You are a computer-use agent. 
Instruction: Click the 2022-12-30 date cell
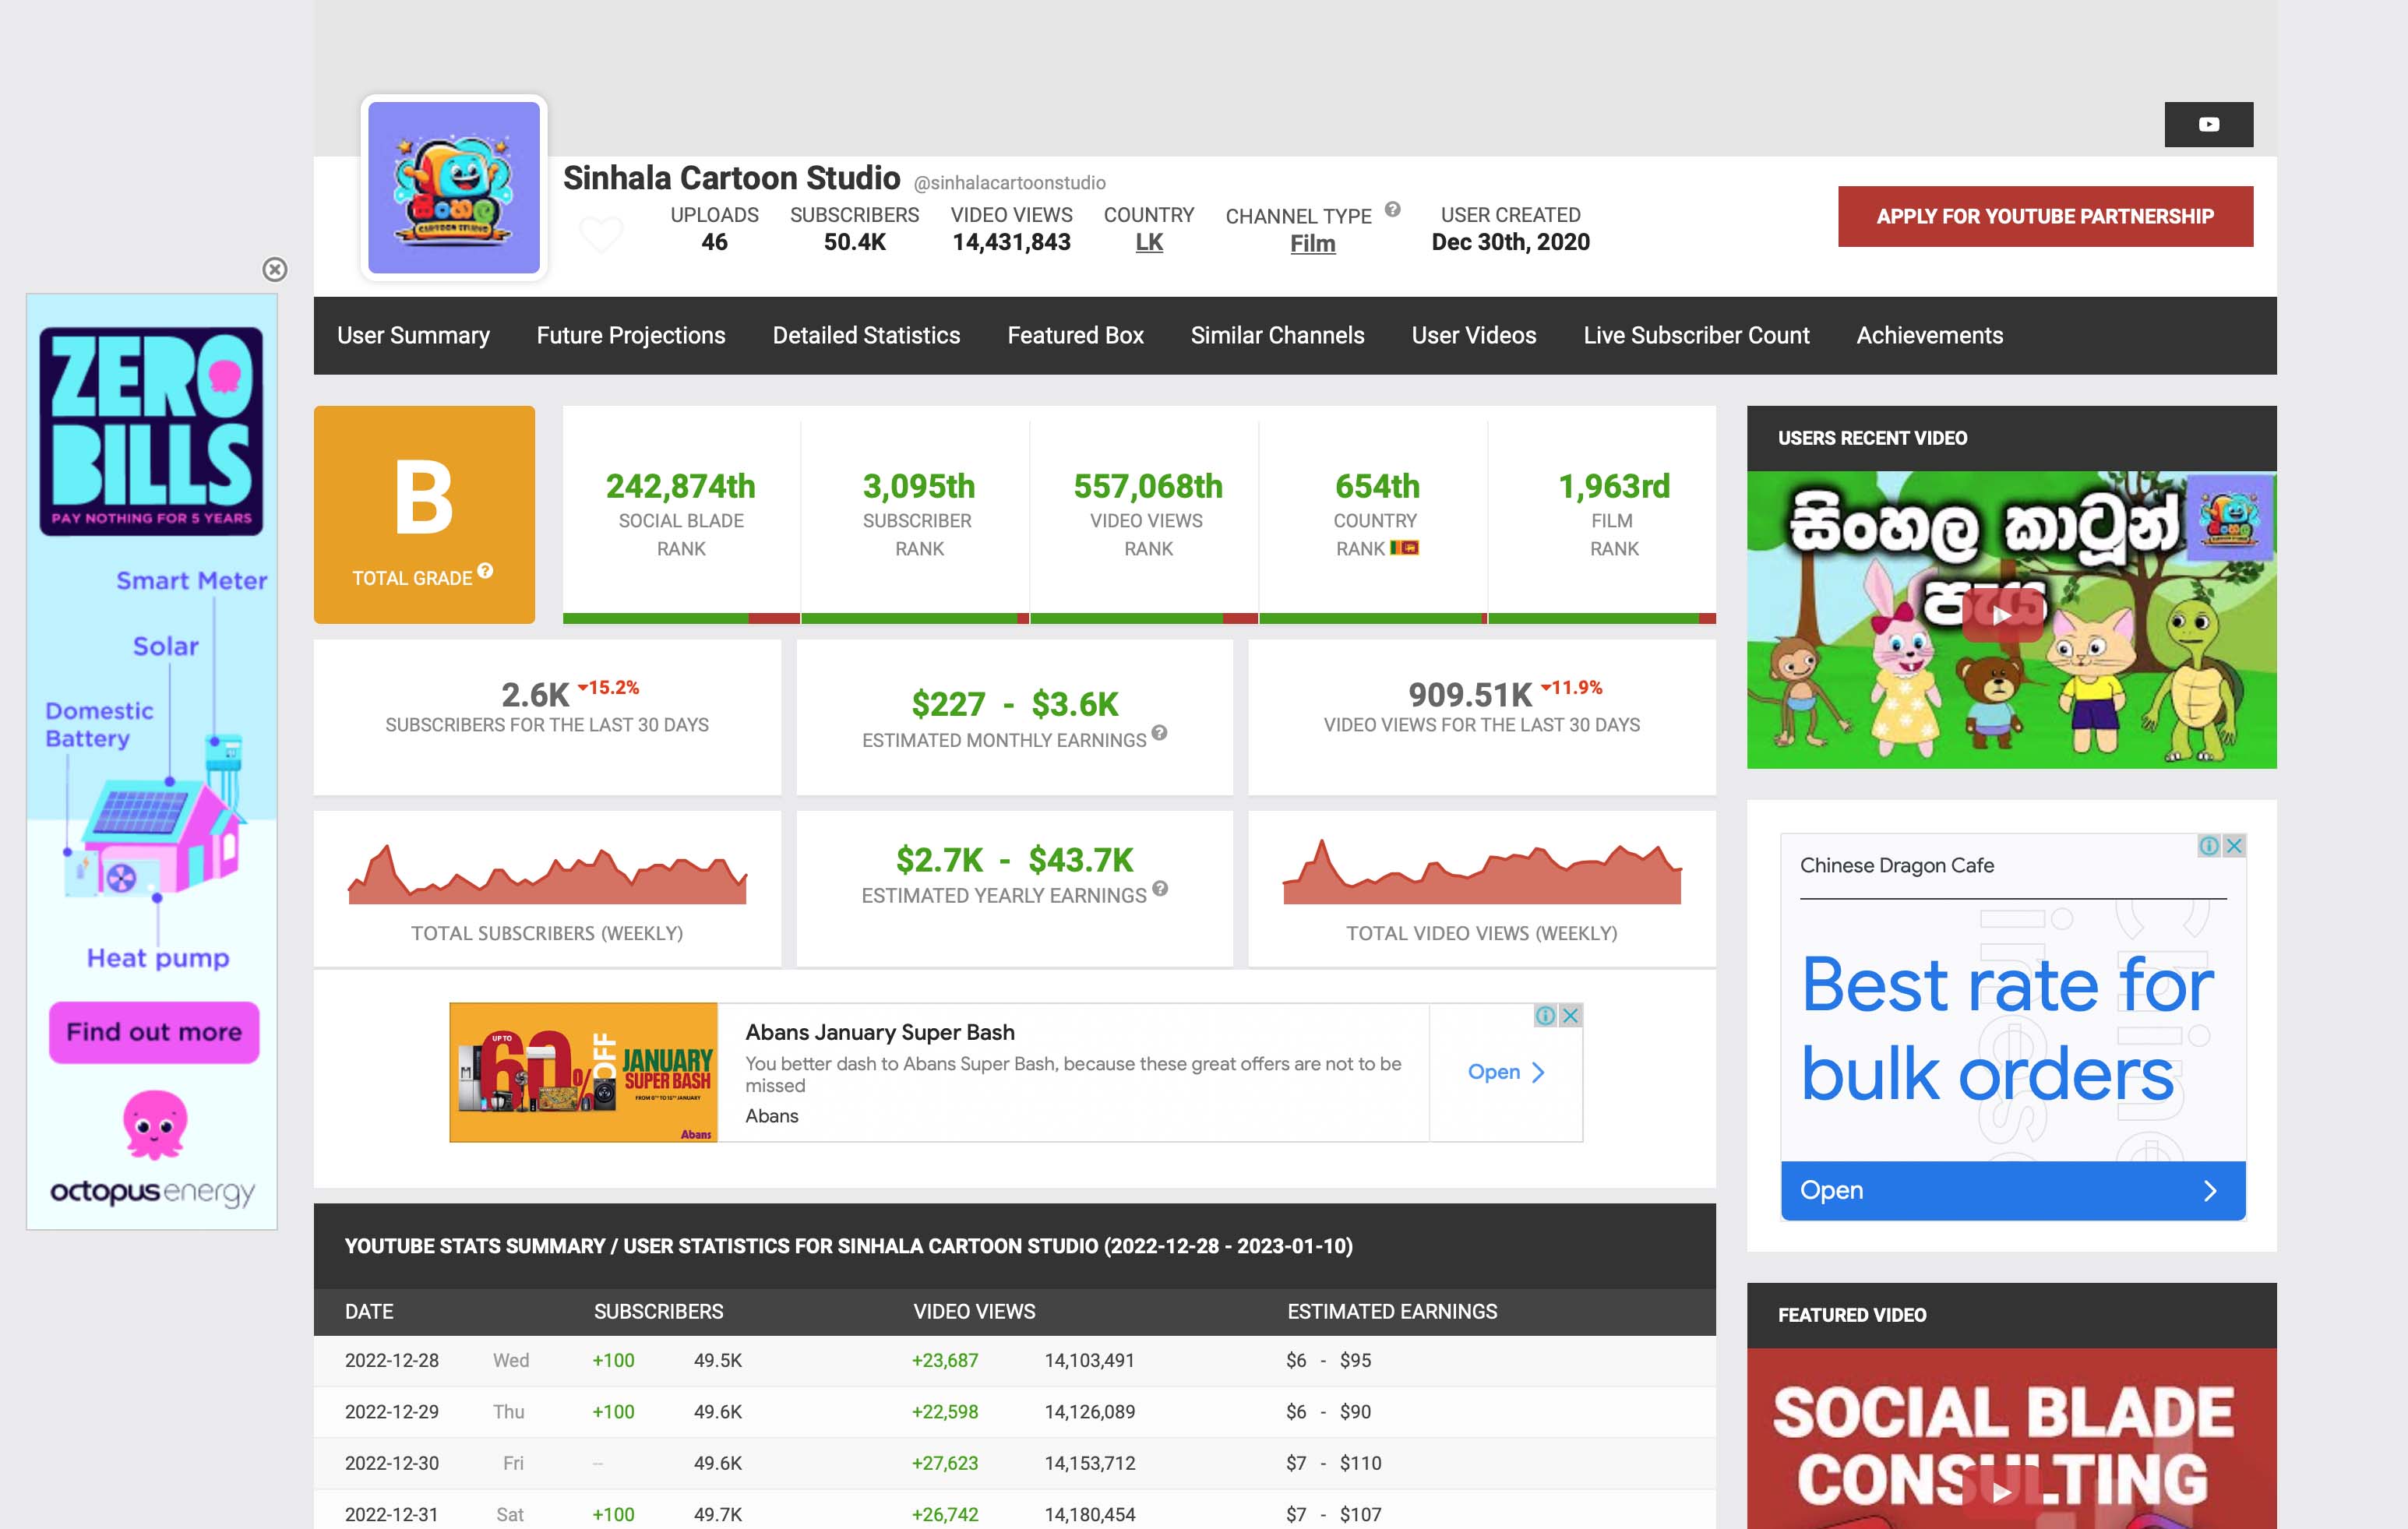392,1463
